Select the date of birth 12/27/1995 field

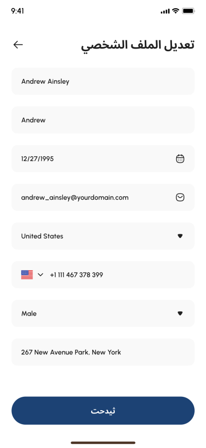click(x=103, y=159)
